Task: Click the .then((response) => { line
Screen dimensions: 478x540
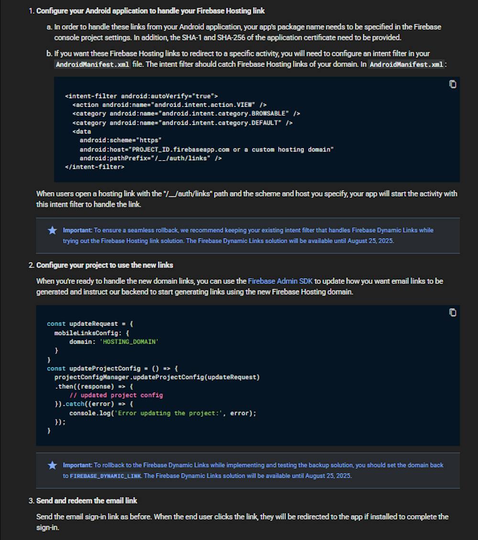Action: [x=94, y=387]
